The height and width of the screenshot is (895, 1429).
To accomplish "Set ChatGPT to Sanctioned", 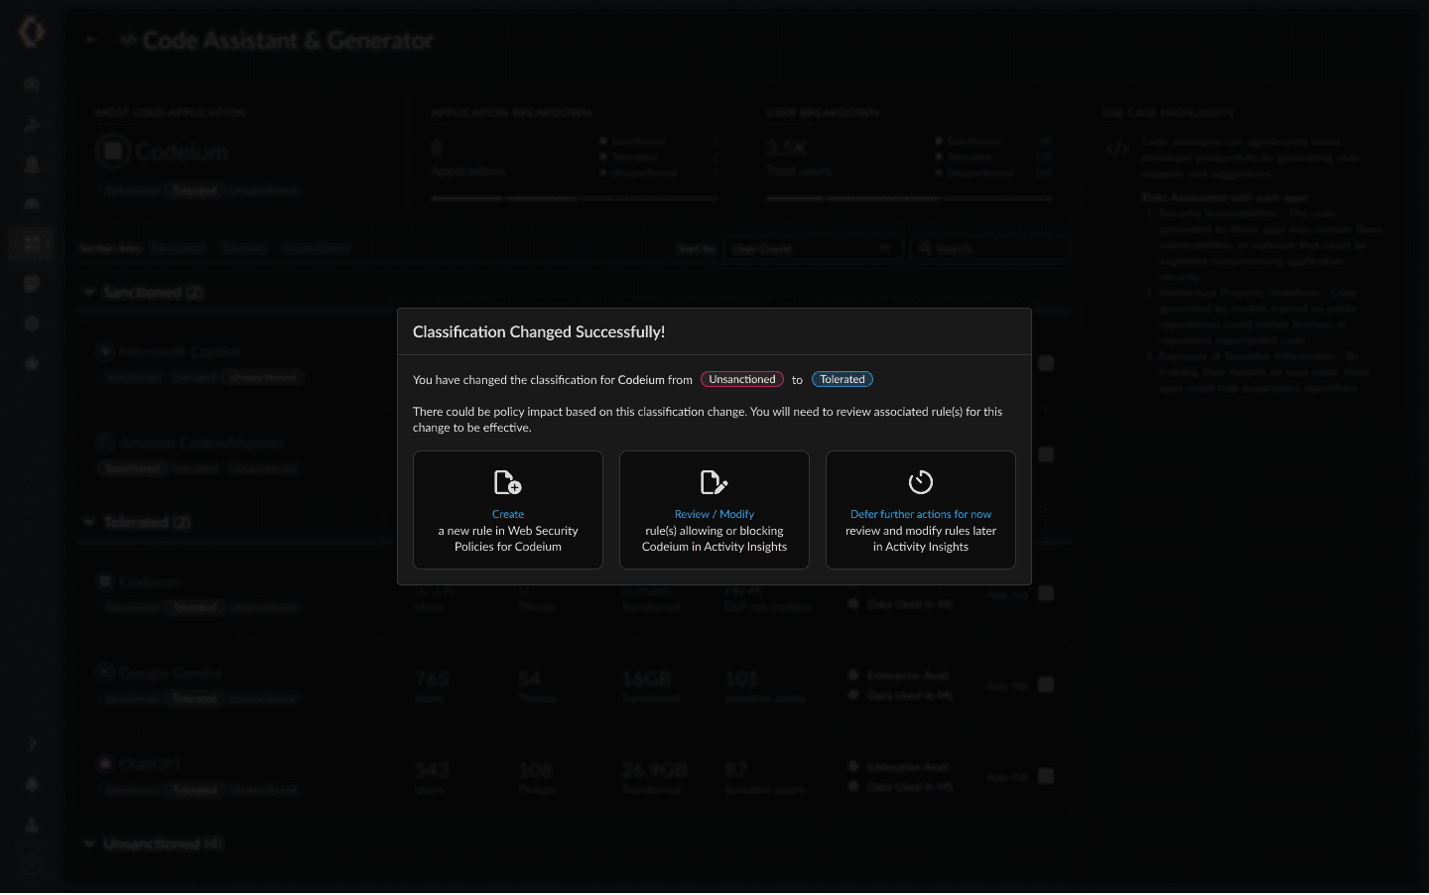I will 132,790.
